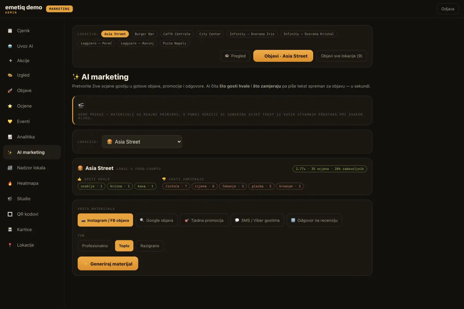Click the Odjava button
464x309 pixels.
pyautogui.click(x=448, y=9)
